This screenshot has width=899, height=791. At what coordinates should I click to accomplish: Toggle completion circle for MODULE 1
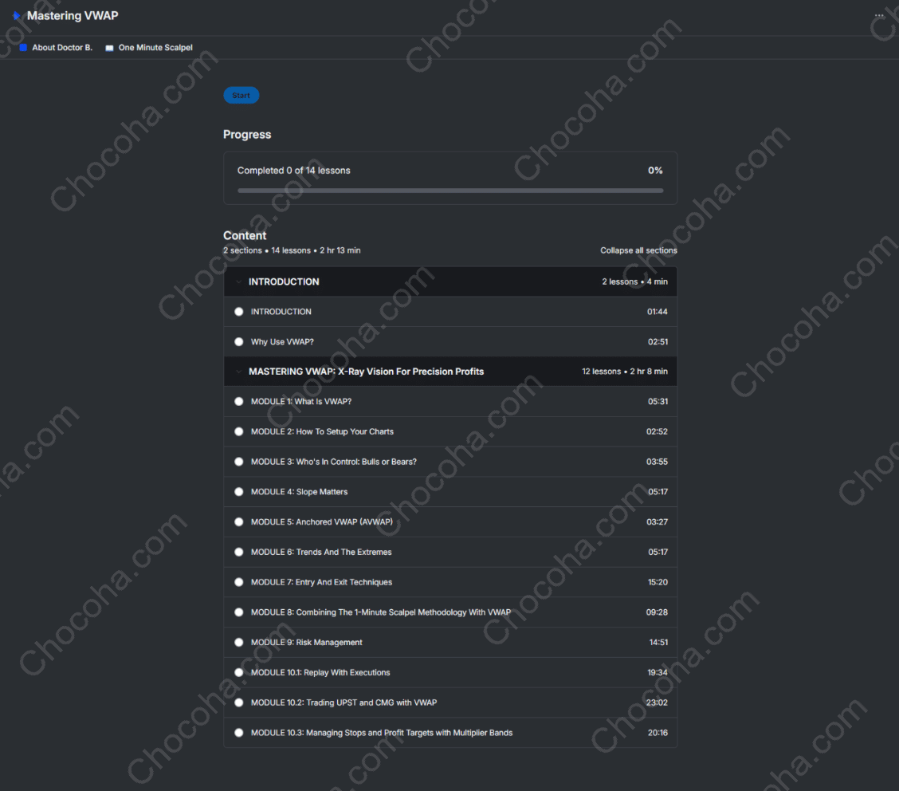pos(239,402)
